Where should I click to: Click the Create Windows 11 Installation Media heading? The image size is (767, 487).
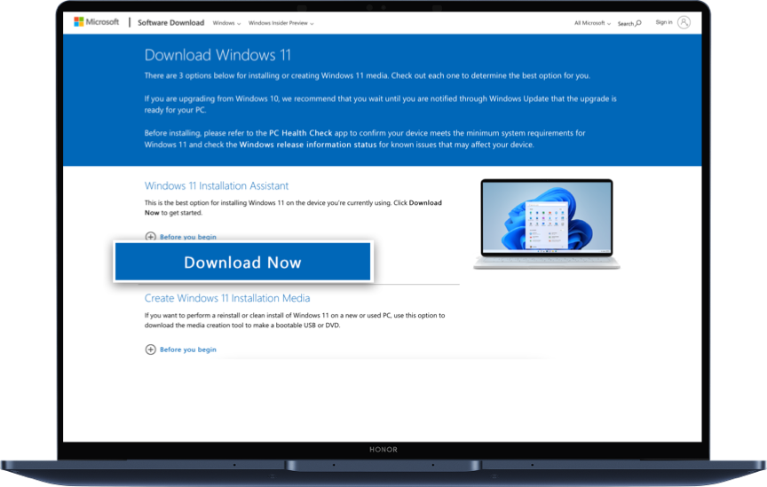coord(227,298)
